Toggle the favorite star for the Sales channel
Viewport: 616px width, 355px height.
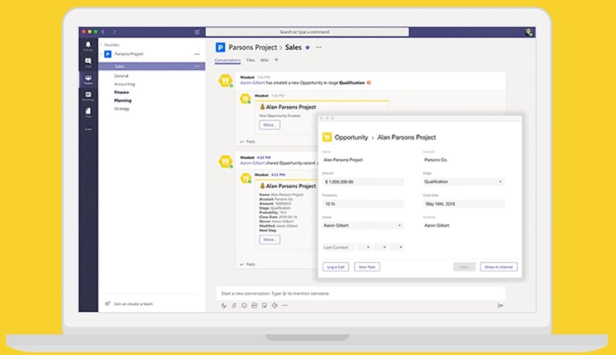pyautogui.click(x=308, y=47)
